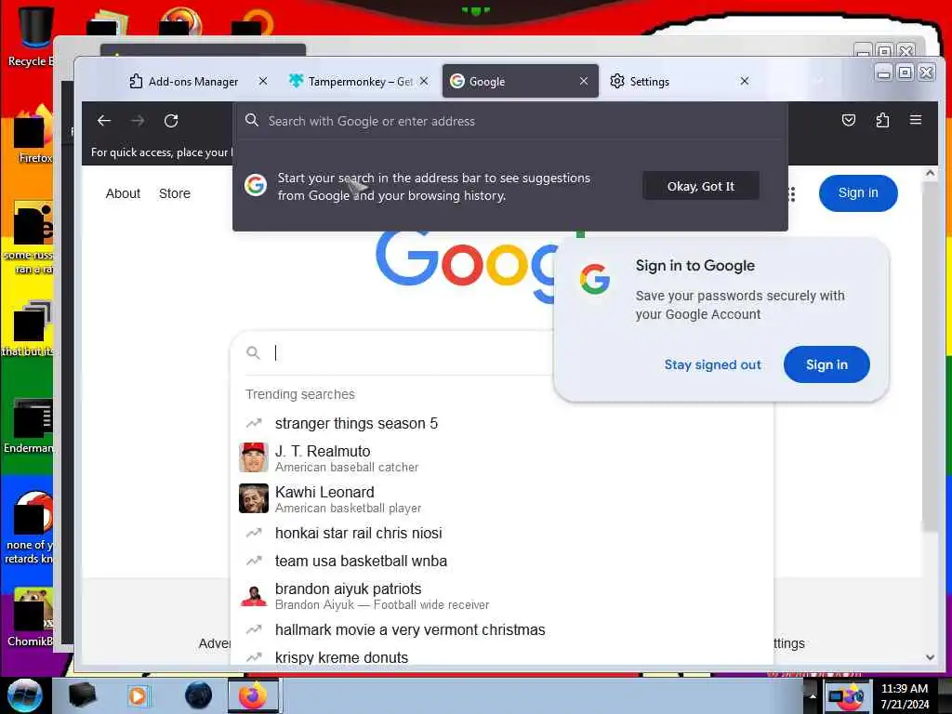The width and height of the screenshot is (952, 714).
Task: Open the Firefox hamburger menu
Action: (916, 120)
